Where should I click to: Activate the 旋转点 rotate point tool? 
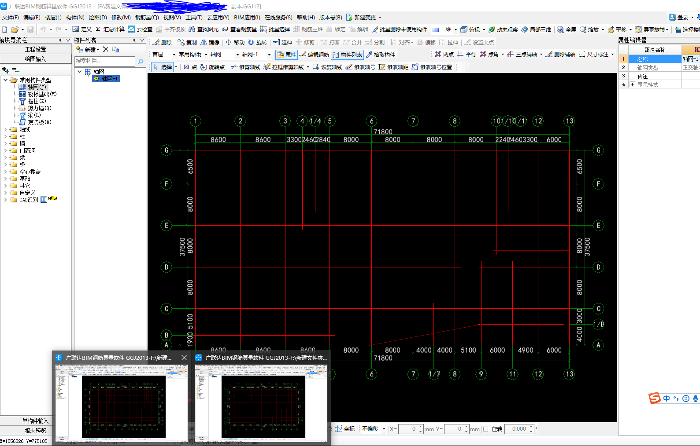[212, 67]
